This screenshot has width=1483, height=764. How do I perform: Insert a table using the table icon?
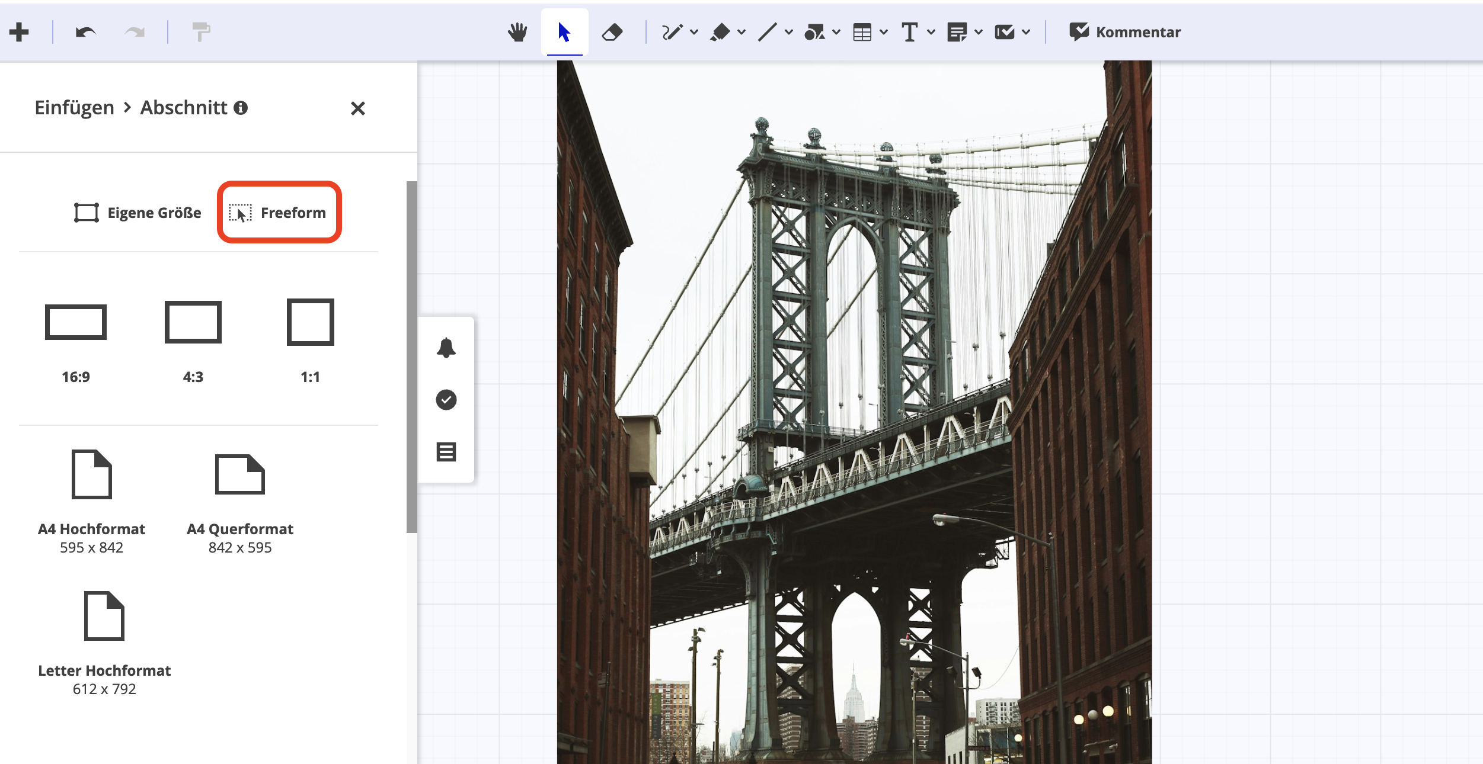(863, 31)
